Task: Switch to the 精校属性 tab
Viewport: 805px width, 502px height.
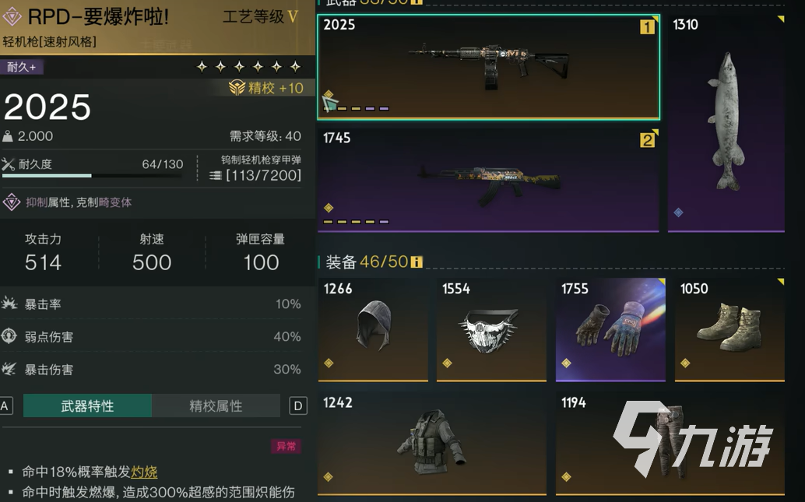Action: (216, 406)
